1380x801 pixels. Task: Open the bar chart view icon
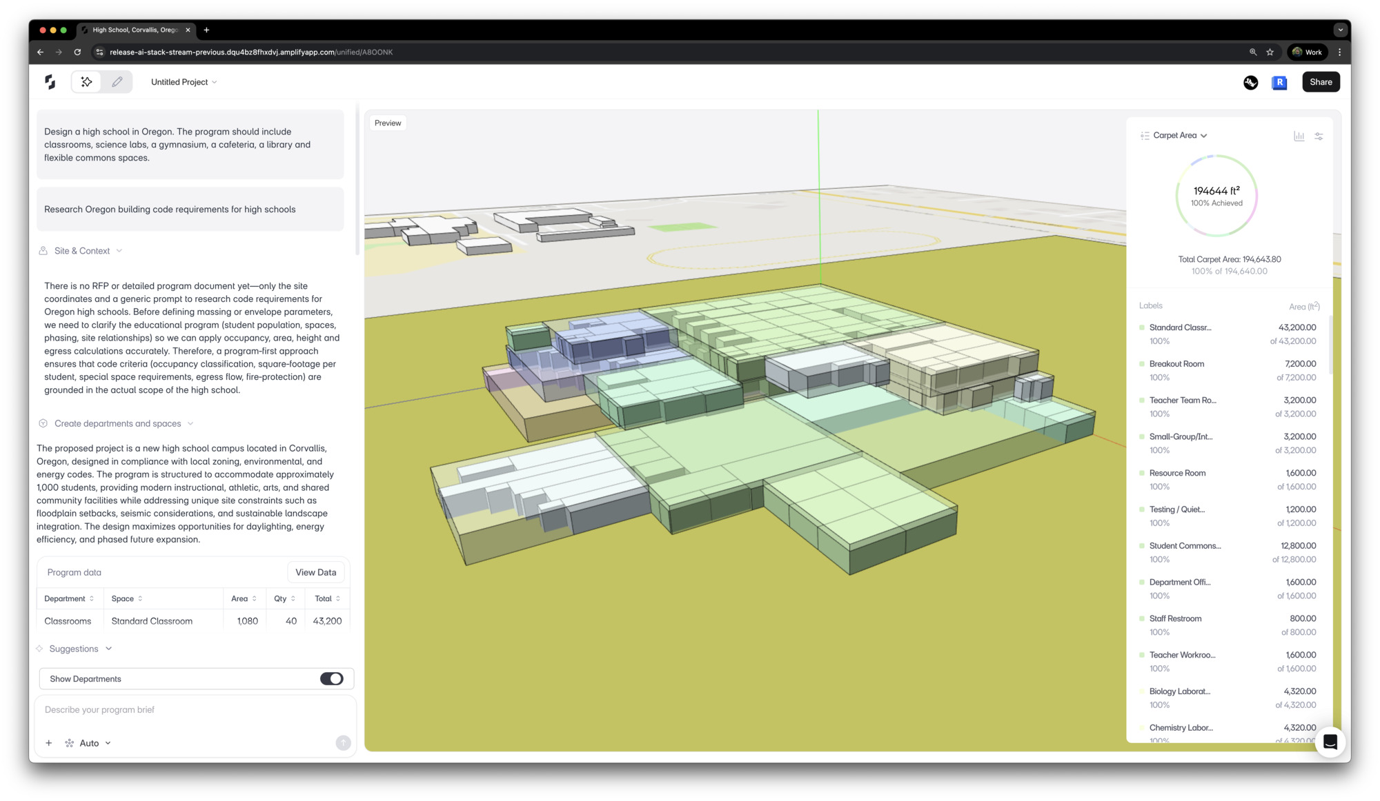(1299, 136)
